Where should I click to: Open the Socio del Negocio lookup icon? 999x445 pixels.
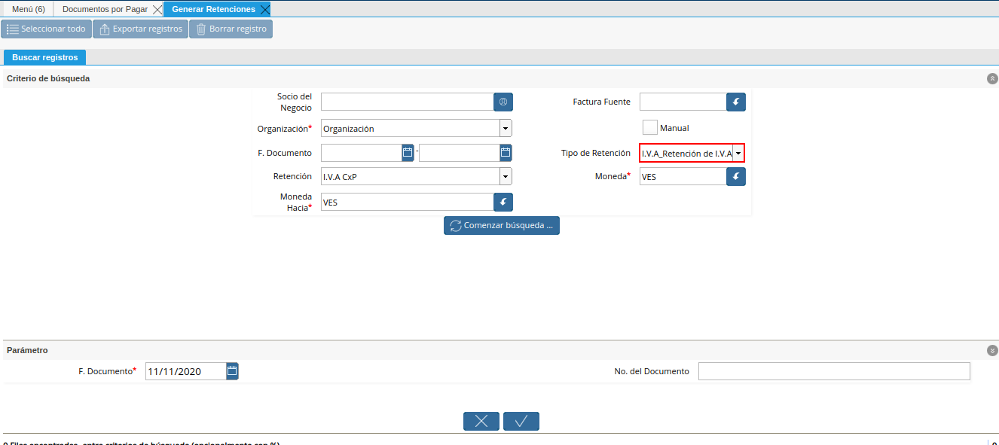(x=503, y=102)
